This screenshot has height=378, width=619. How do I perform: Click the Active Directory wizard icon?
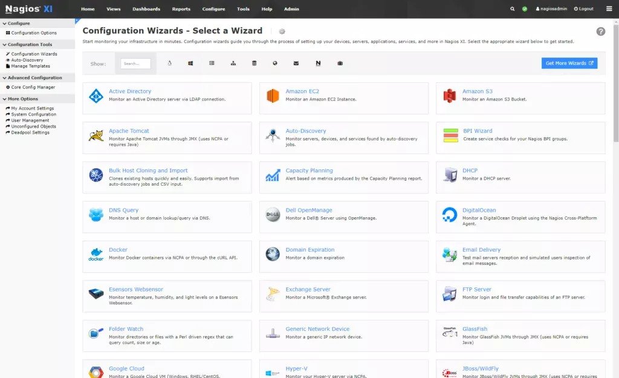(96, 96)
